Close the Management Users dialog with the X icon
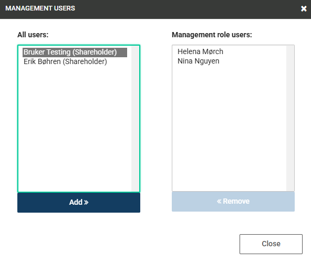The height and width of the screenshot is (262, 311). click(x=304, y=9)
